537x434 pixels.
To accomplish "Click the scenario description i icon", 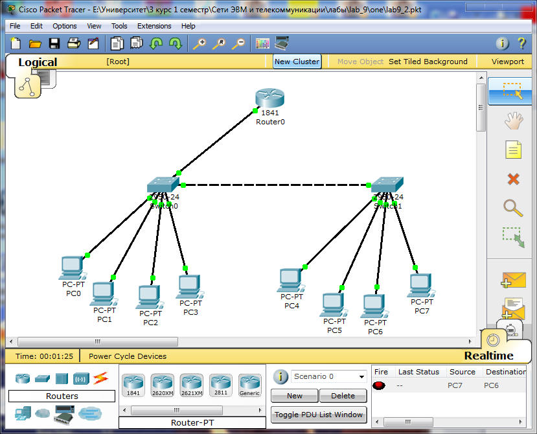I will [x=280, y=377].
